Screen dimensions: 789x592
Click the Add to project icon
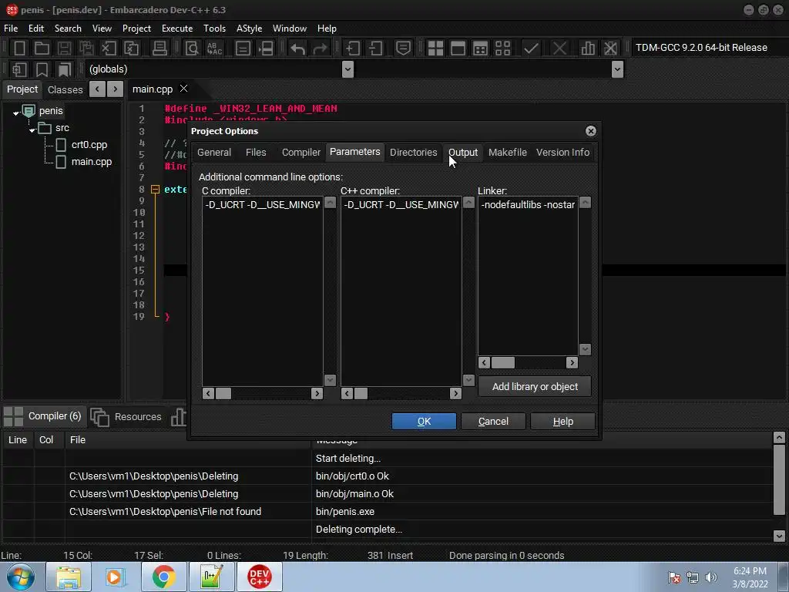pos(353,49)
